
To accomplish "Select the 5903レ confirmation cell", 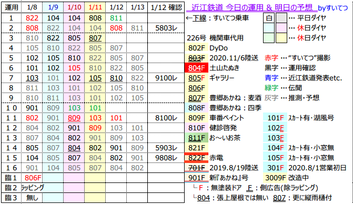I will point(166,148).
